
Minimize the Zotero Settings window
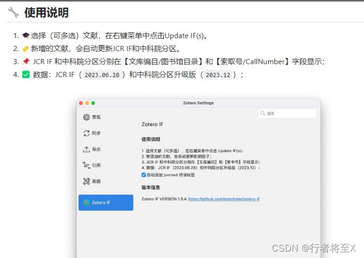87,103
